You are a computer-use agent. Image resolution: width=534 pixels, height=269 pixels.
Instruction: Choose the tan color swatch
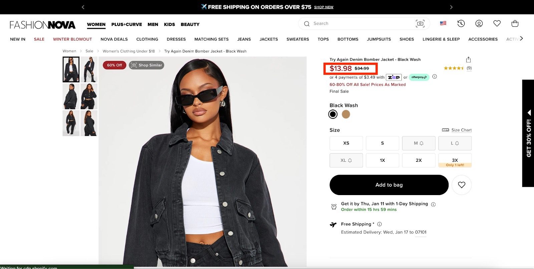[x=346, y=114]
